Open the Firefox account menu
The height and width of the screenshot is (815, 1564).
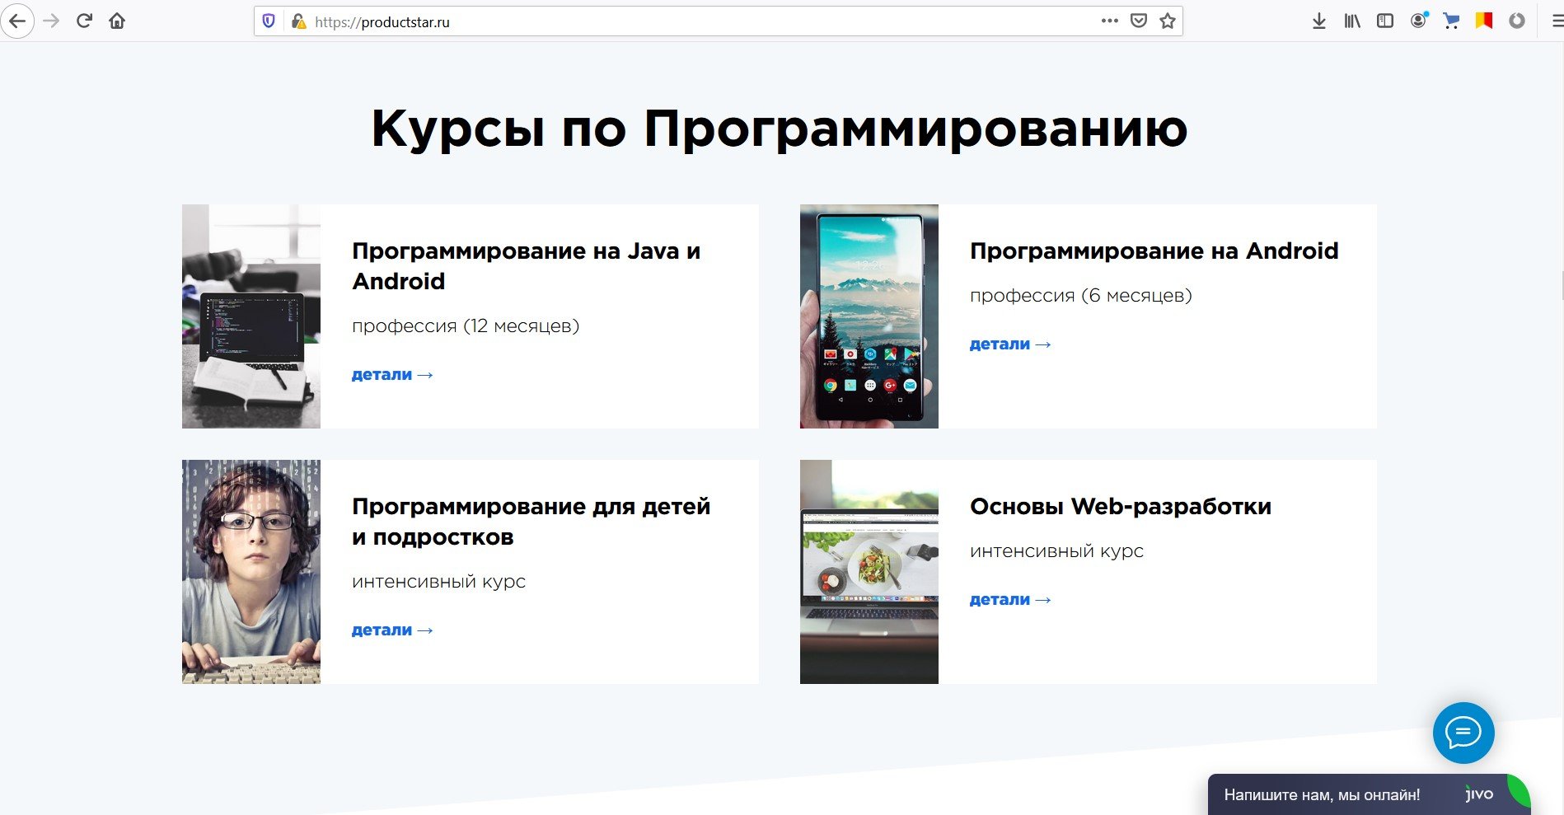click(x=1418, y=21)
